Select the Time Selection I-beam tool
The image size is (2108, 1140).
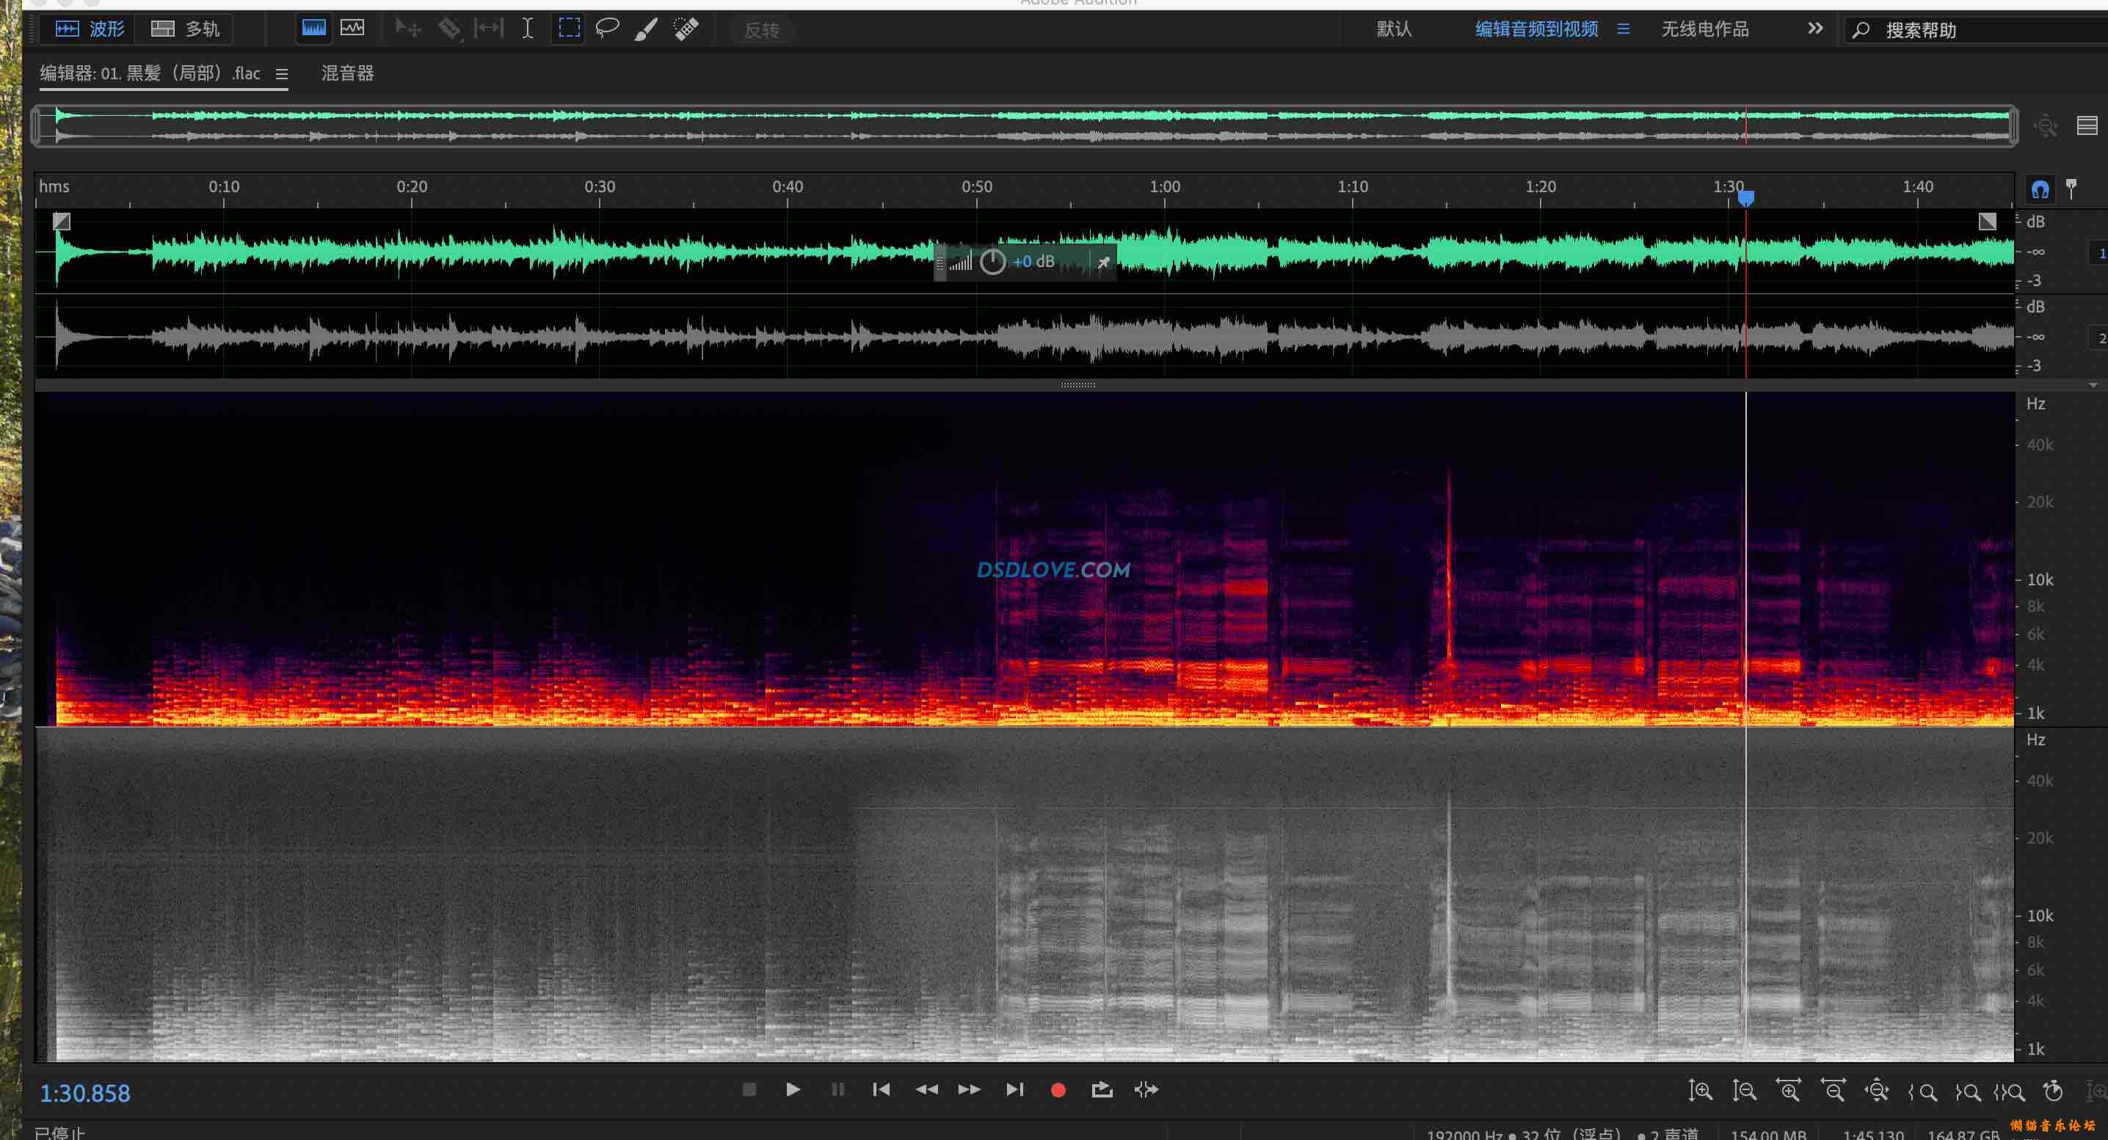pos(528,29)
